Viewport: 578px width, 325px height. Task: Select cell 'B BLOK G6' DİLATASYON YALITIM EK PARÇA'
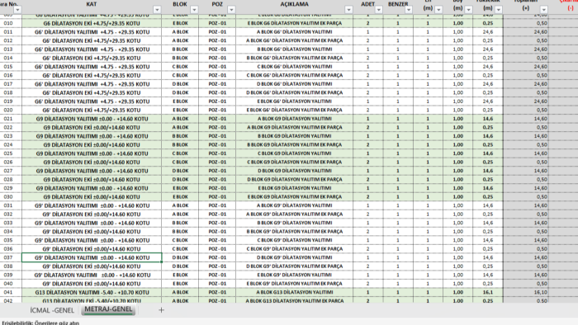pos(294,58)
